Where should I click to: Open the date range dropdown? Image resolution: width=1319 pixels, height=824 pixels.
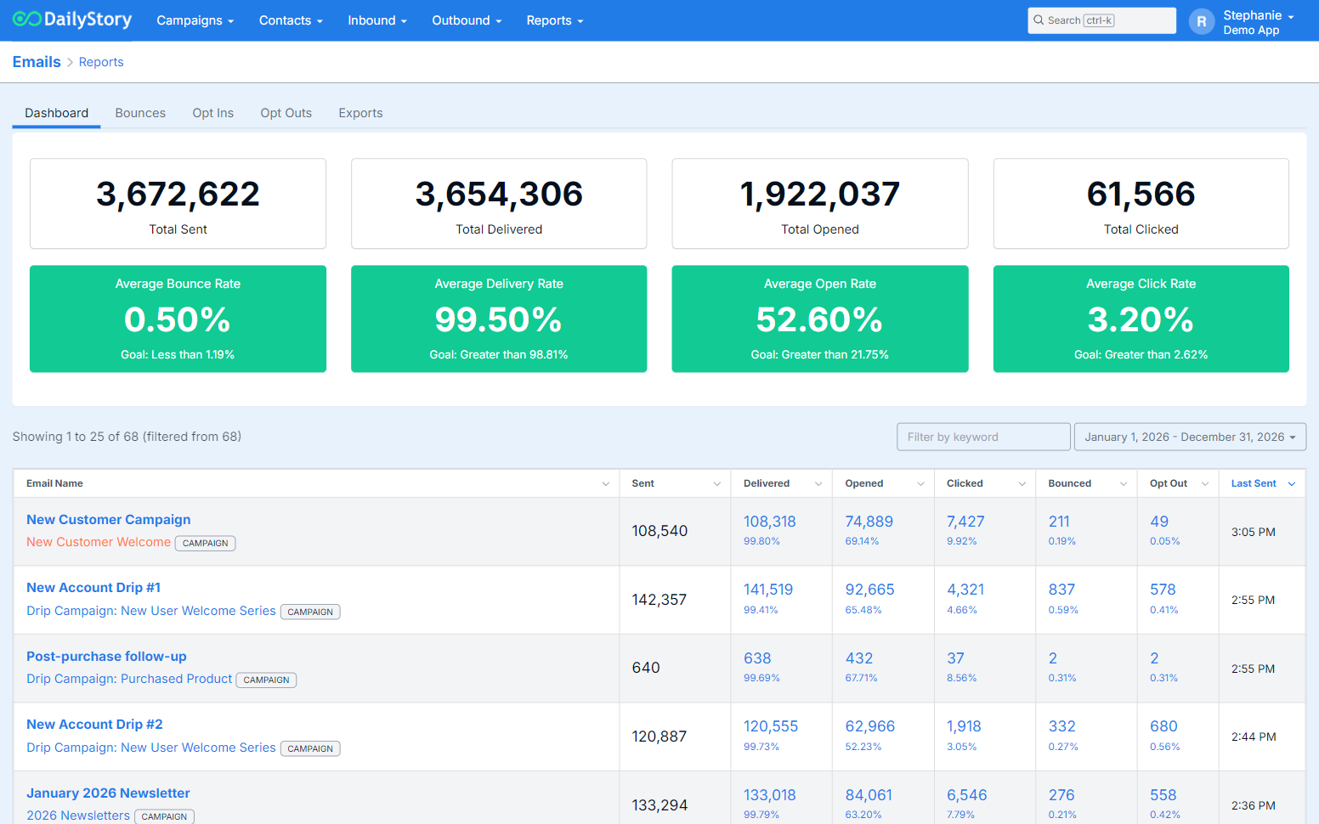[x=1190, y=437]
